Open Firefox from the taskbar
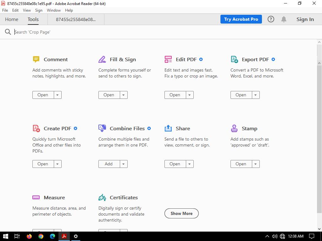This screenshot has width=322, height=241. [29, 236]
